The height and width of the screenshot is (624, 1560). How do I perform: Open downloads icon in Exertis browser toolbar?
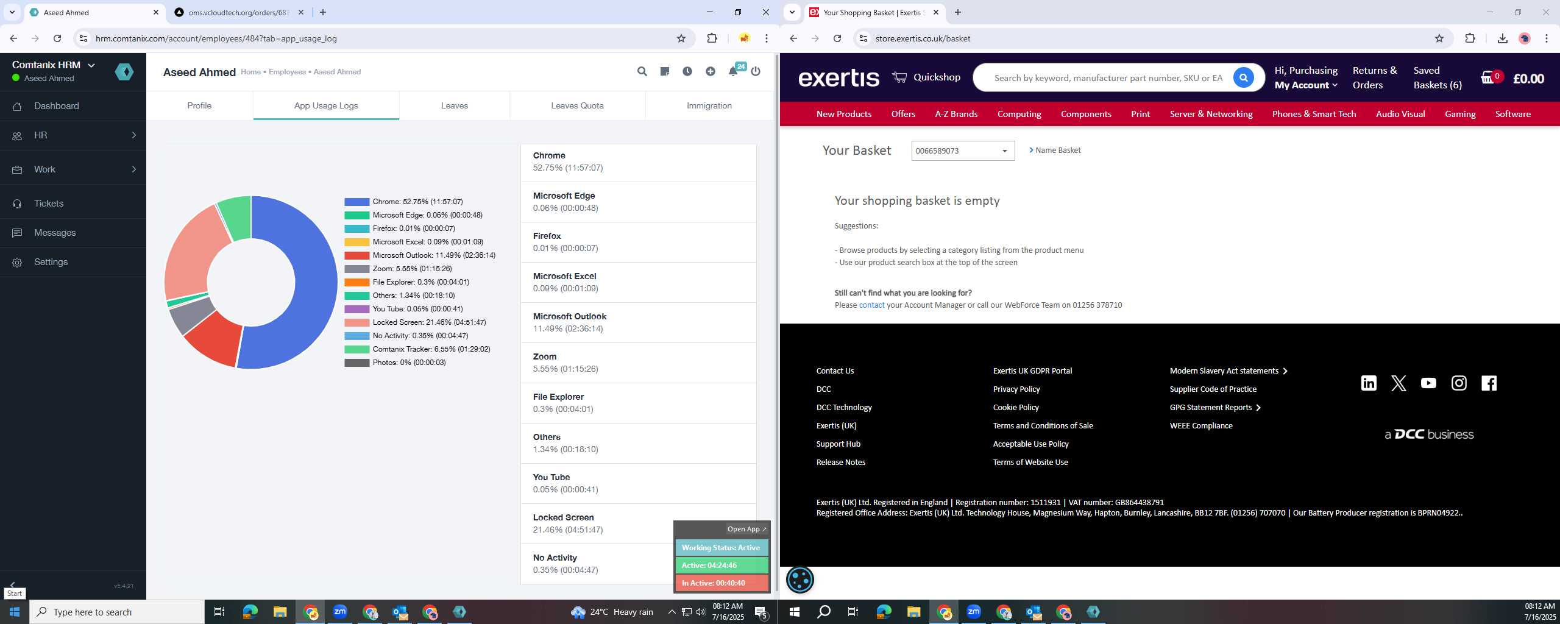[1502, 38]
